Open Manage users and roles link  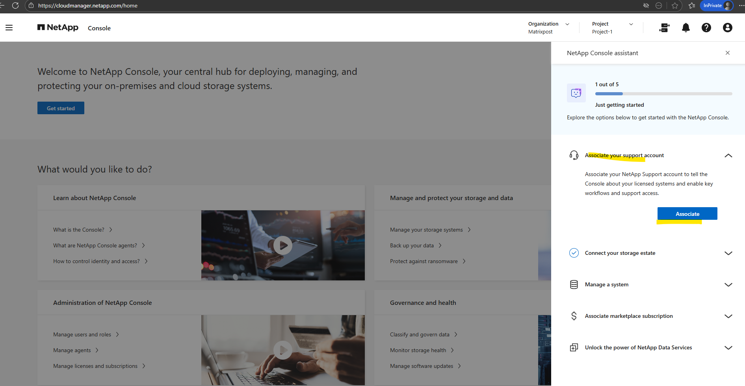click(x=86, y=334)
